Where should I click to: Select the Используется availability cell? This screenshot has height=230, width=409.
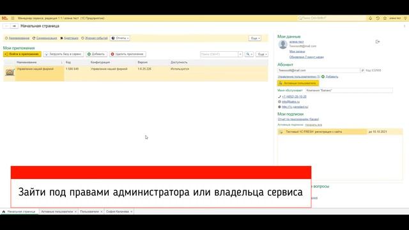tap(180, 69)
